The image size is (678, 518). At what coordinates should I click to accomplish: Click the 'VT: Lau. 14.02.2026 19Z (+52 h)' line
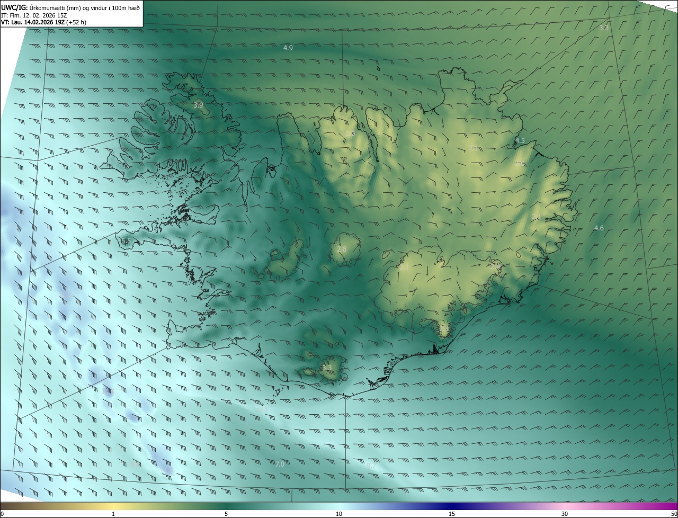(44, 22)
